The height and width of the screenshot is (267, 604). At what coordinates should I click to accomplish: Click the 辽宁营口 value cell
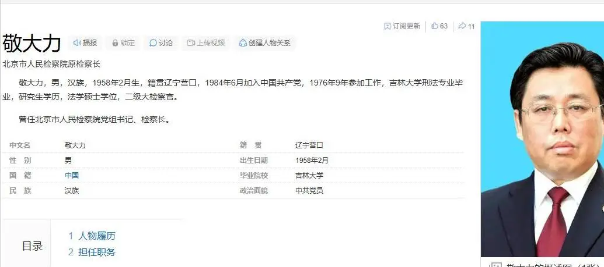pos(309,145)
